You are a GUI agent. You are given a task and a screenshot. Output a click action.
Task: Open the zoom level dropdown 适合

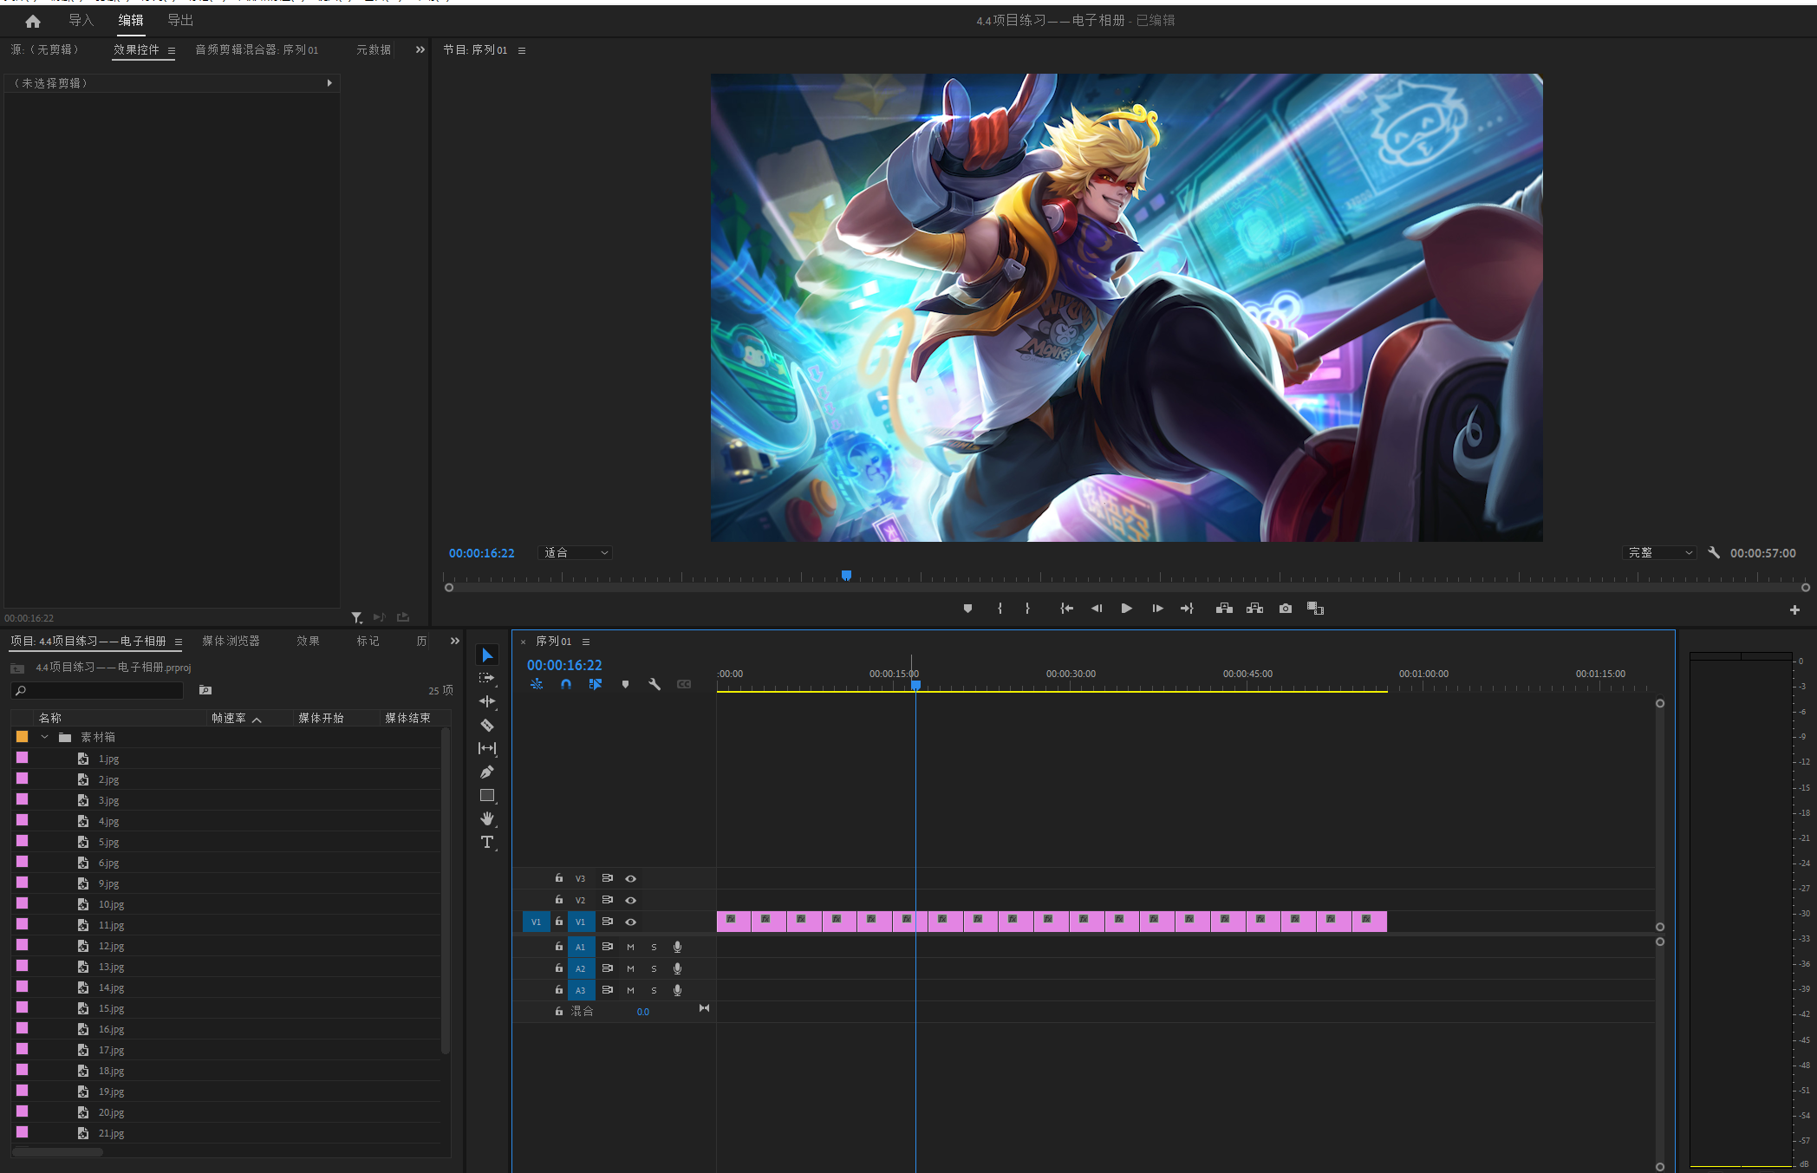coord(576,552)
